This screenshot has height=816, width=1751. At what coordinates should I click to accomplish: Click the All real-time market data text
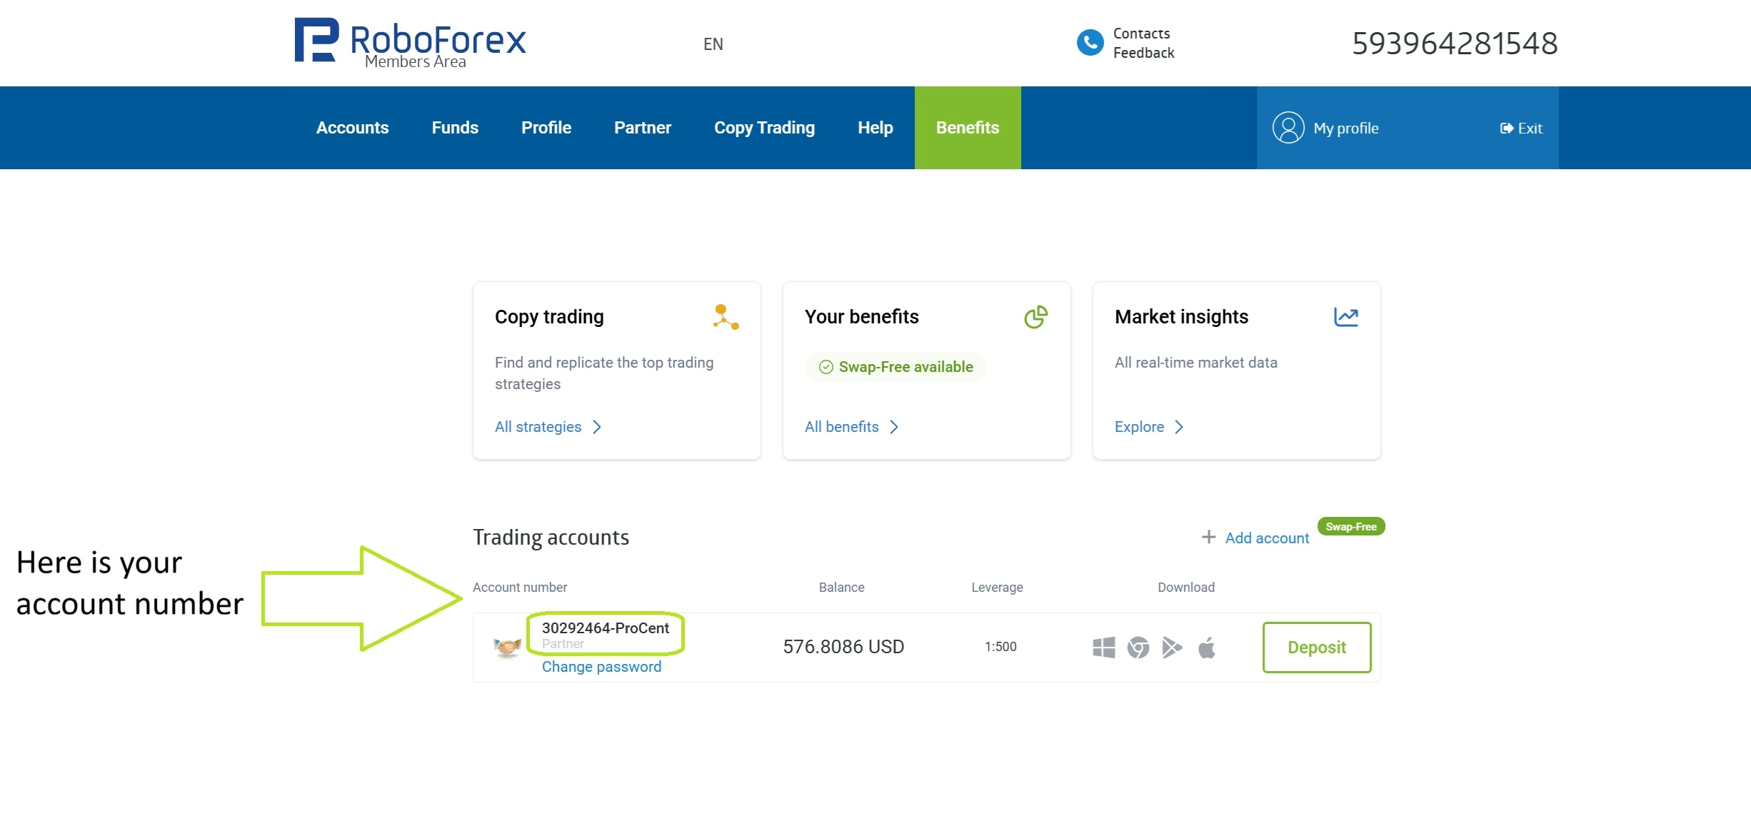point(1195,363)
